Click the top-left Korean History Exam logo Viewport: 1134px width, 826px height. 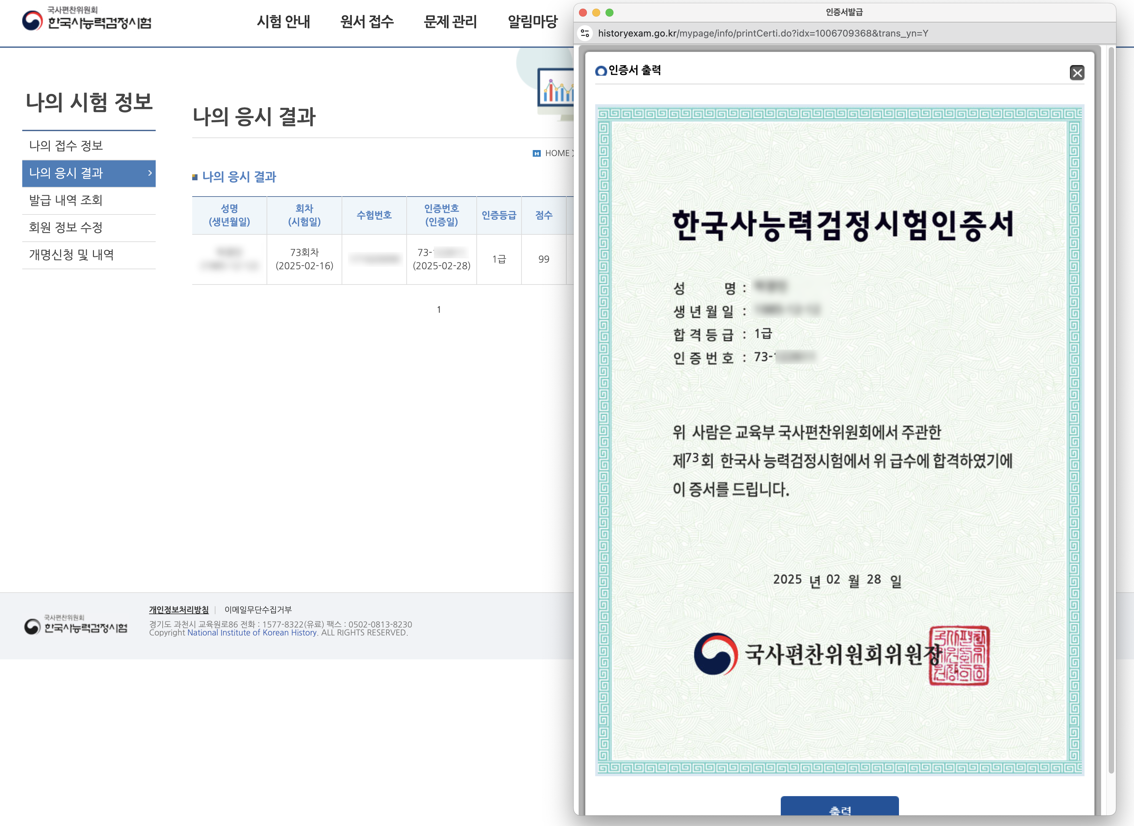(87, 19)
